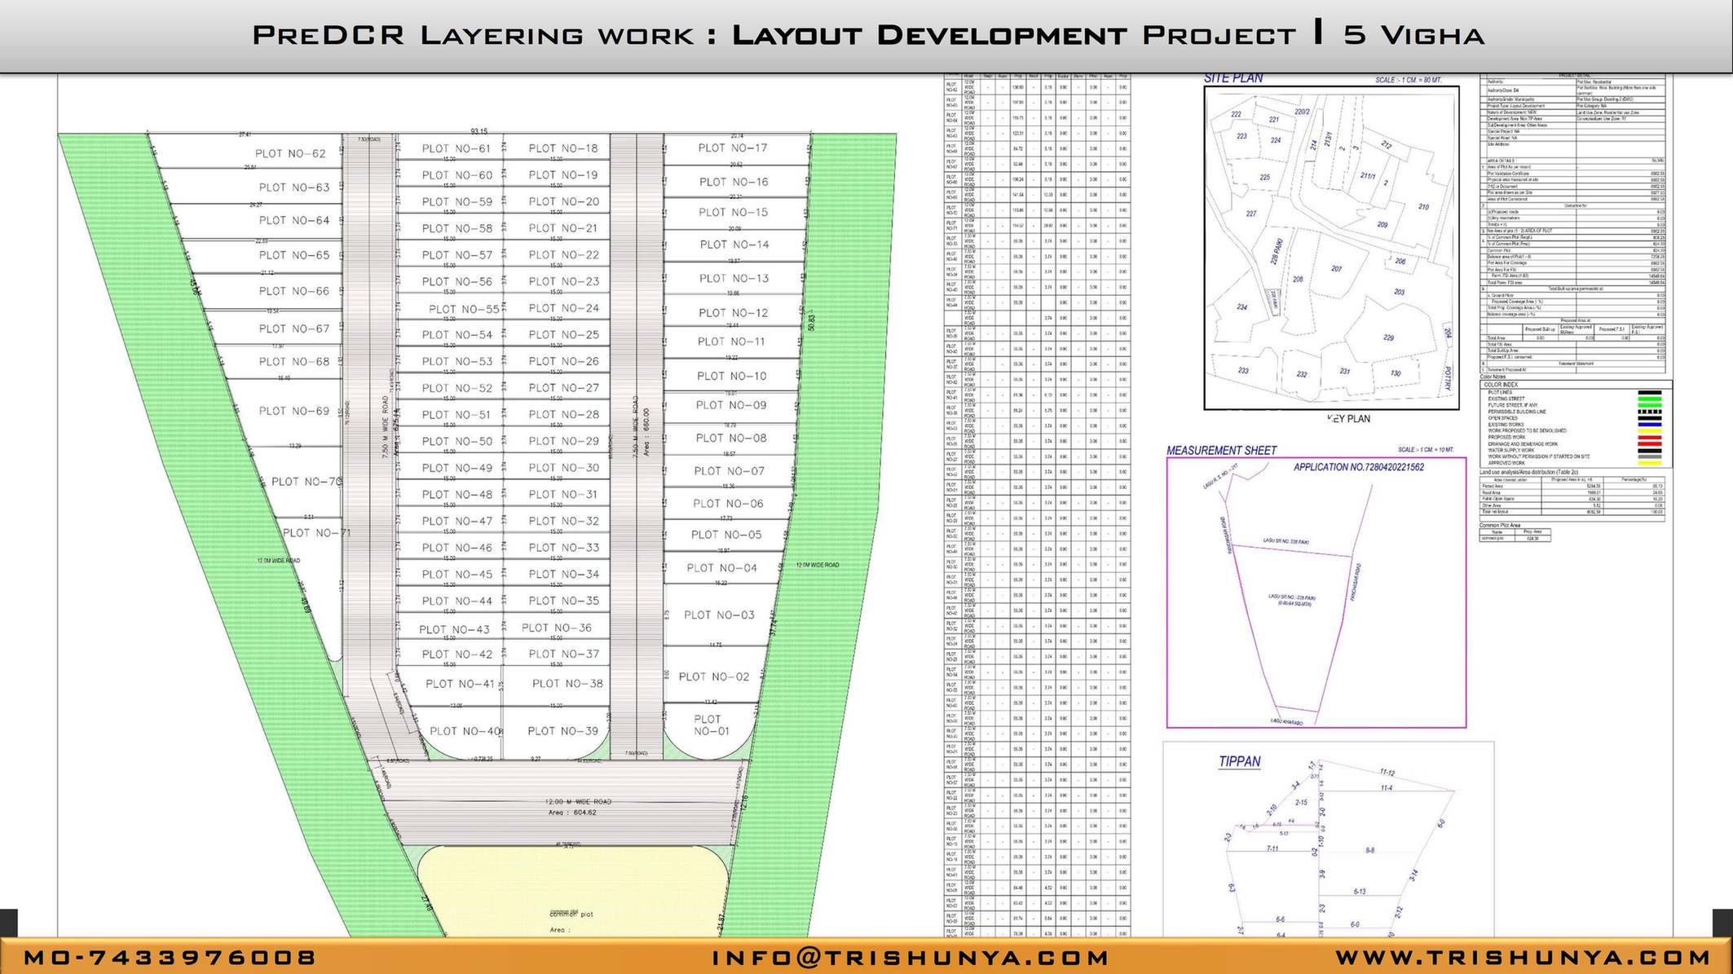This screenshot has width=1733, height=974.
Task: Click parcel 229 in the key plan
Action: [x=1388, y=337]
